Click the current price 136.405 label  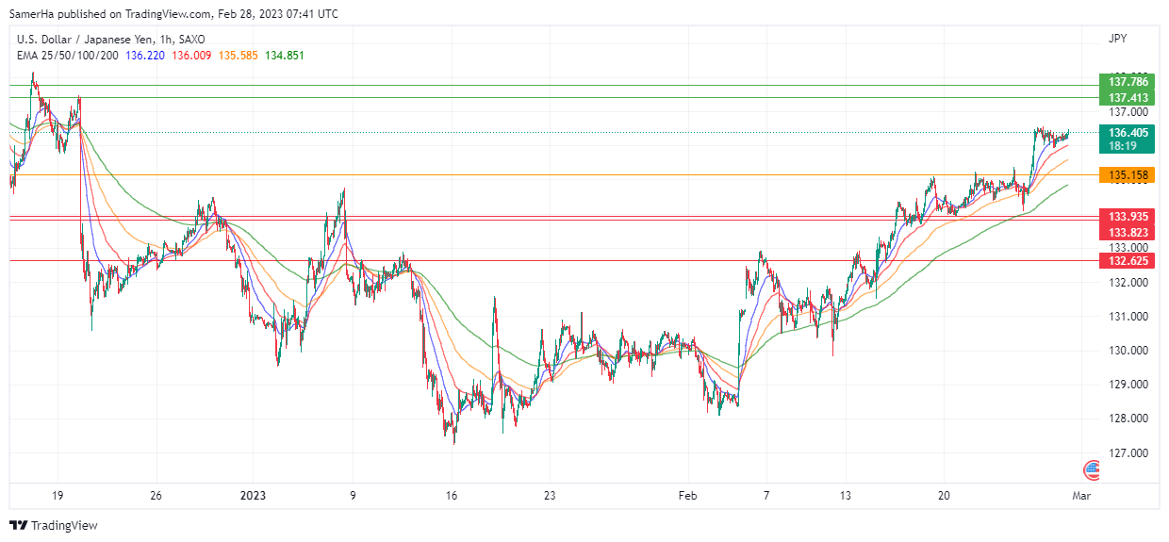1127,133
